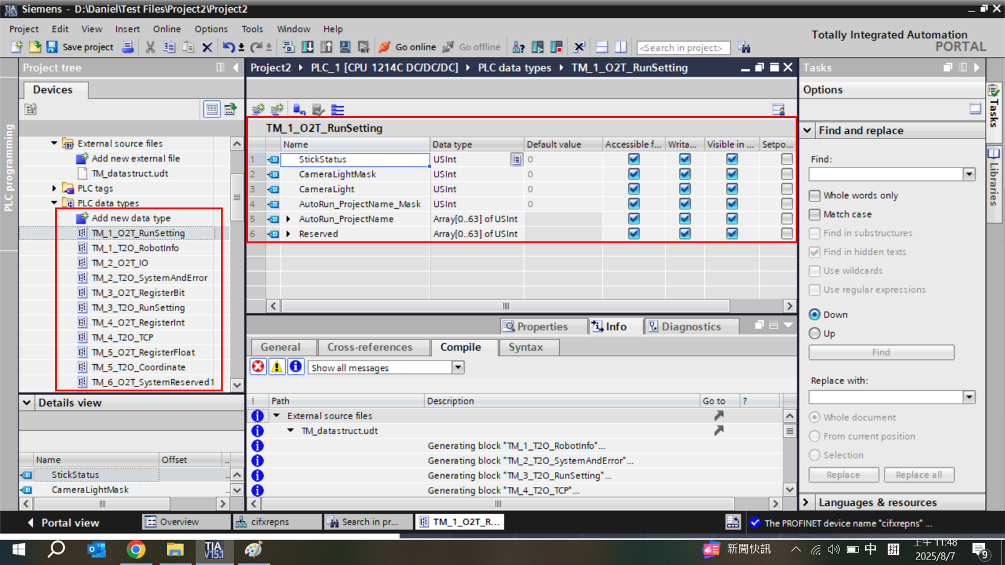
Task: Open the Show all messages dropdown
Action: pos(458,367)
